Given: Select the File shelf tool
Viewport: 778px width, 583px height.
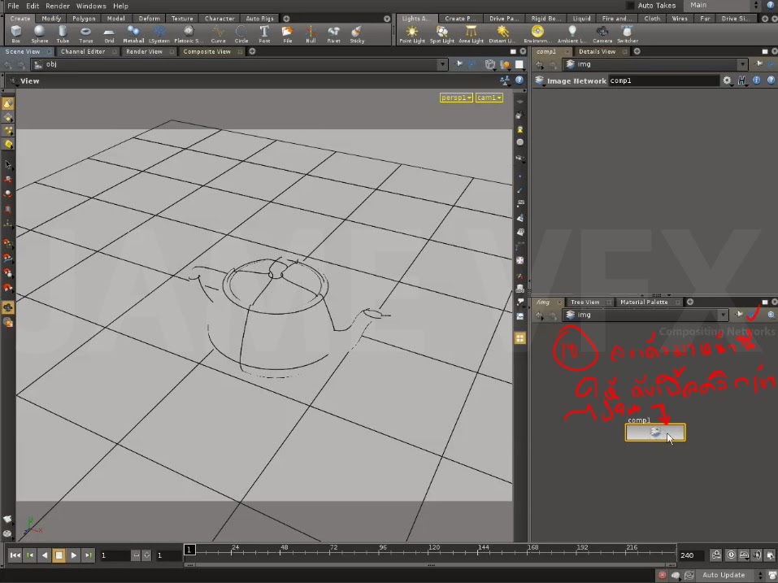Looking at the screenshot, I should click(x=287, y=34).
